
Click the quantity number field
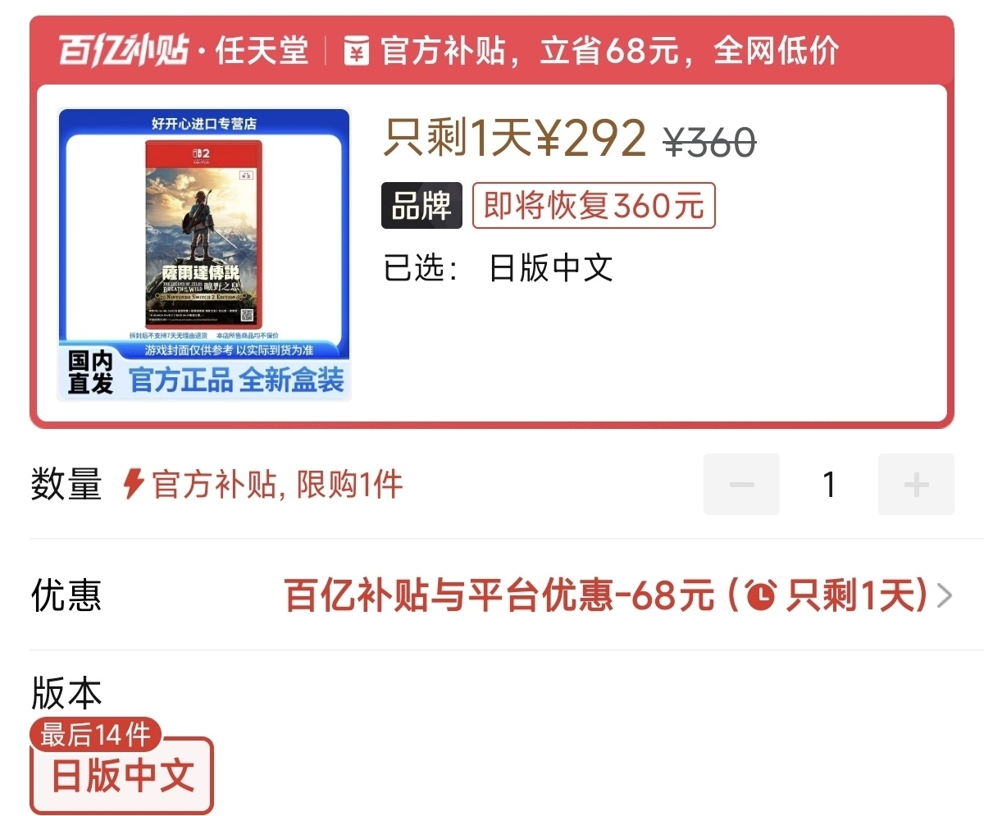point(829,484)
